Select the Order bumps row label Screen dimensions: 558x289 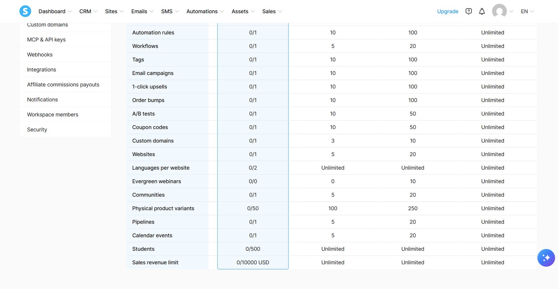coord(148,100)
